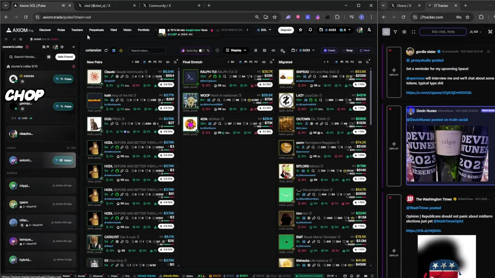Toggle the monitor view button in J7 Tracker
This screenshot has height=278, width=495.
point(386,32)
